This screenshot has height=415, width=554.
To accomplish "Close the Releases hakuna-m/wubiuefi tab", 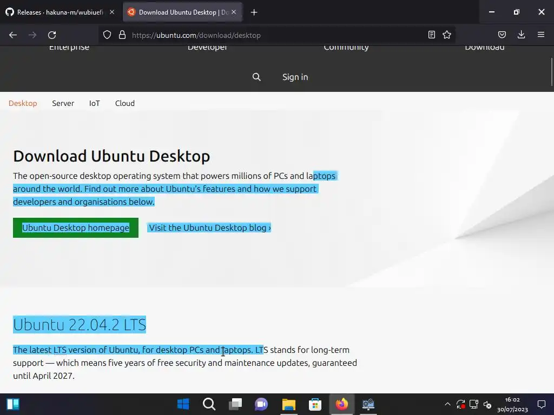I will 111,12.
